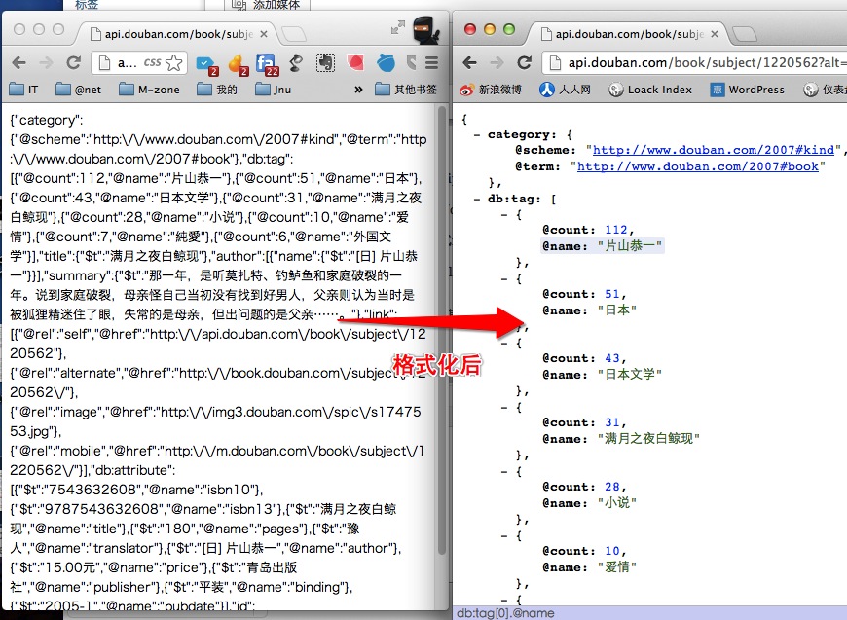This screenshot has height=620, width=847.
Task: Switch to the api.douban.com tab
Action: pos(175,33)
